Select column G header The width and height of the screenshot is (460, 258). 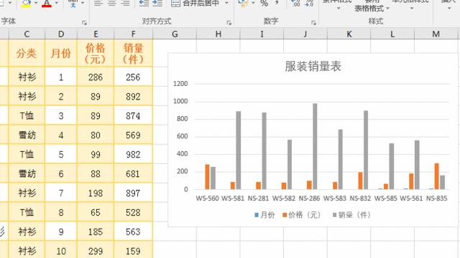175,34
